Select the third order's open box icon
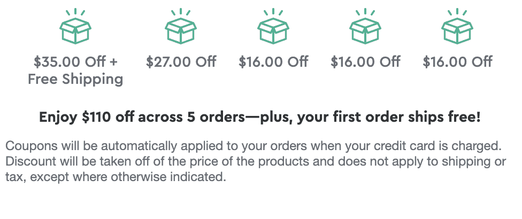Screen dimensions: 522x219 pos(273,31)
